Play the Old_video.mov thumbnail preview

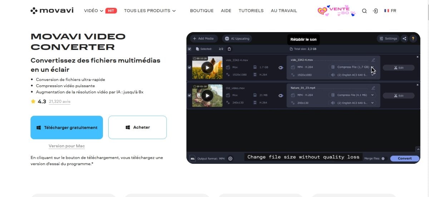[x=207, y=95]
